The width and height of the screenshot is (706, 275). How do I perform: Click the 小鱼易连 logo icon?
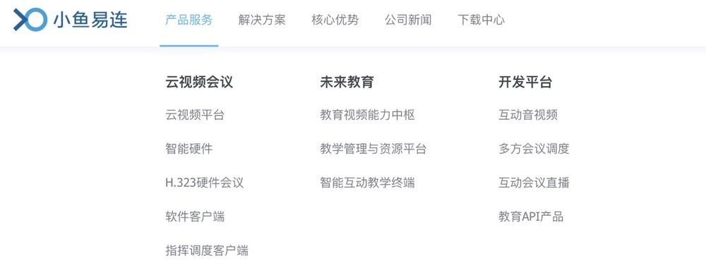click(30, 20)
